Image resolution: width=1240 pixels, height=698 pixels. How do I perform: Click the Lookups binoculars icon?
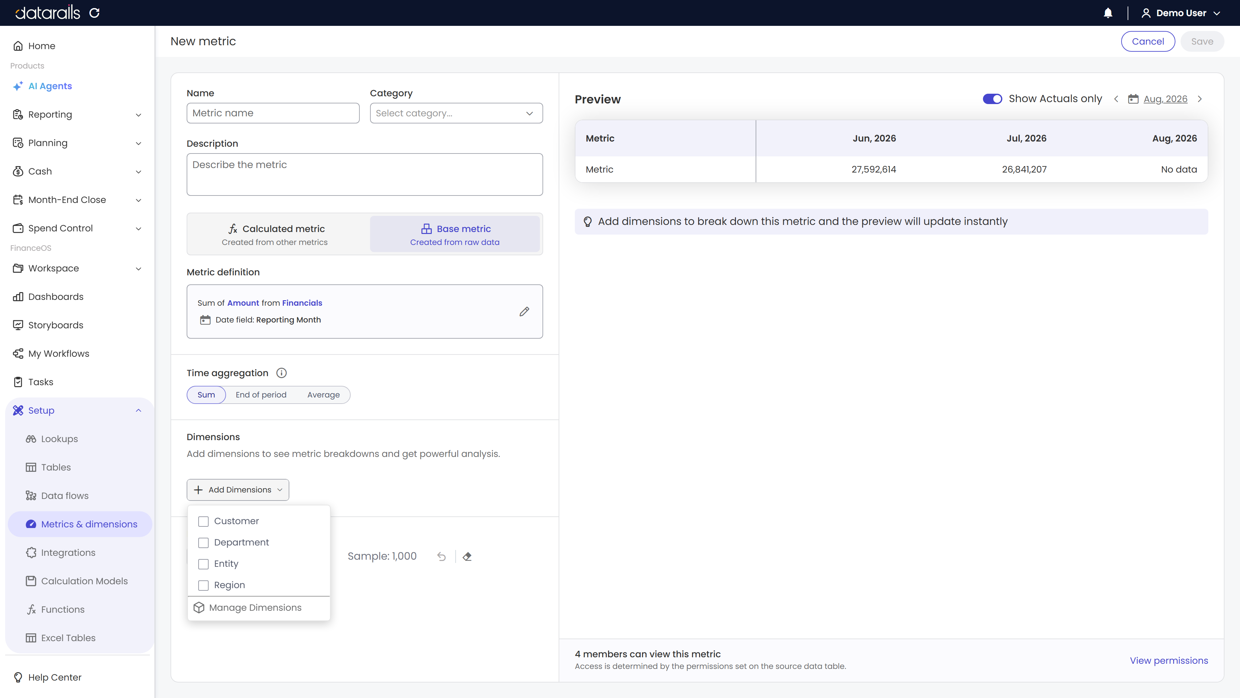(x=31, y=439)
